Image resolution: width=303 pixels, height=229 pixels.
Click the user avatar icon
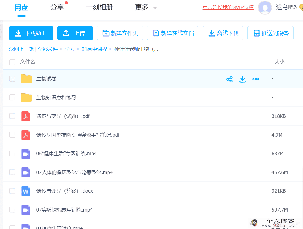tap(265, 7)
